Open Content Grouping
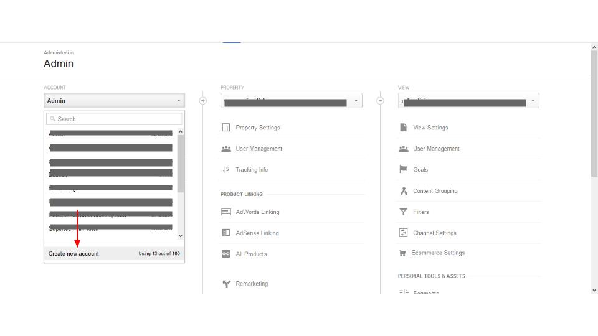The width and height of the screenshot is (598, 336). [435, 191]
